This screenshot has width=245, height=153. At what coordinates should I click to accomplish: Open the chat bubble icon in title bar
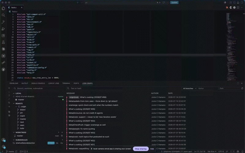tap(164, 2)
